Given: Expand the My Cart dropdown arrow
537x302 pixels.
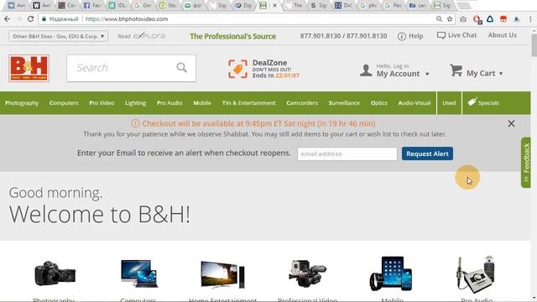Looking at the screenshot, I should pos(501,74).
